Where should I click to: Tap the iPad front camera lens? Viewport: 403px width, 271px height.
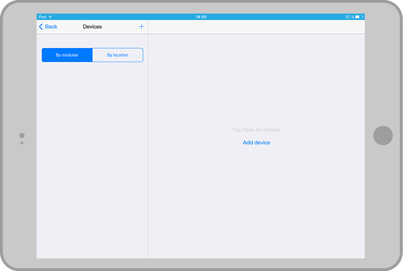coord(21,136)
